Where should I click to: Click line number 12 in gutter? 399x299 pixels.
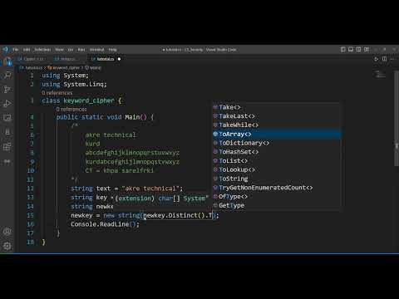pyautogui.click(x=31, y=189)
